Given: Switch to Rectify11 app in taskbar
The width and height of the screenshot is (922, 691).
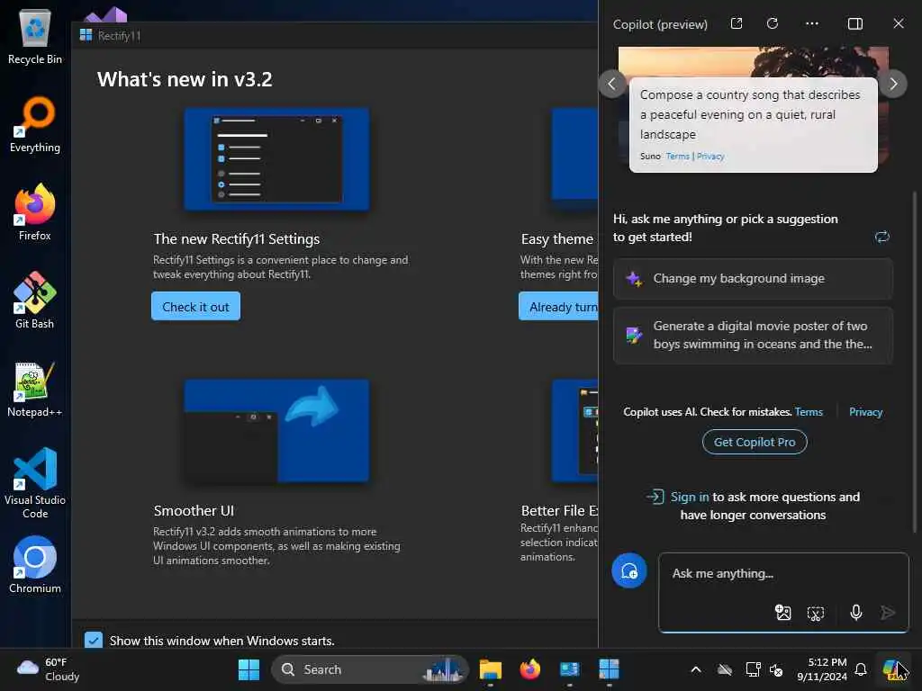Looking at the screenshot, I should click(609, 669).
